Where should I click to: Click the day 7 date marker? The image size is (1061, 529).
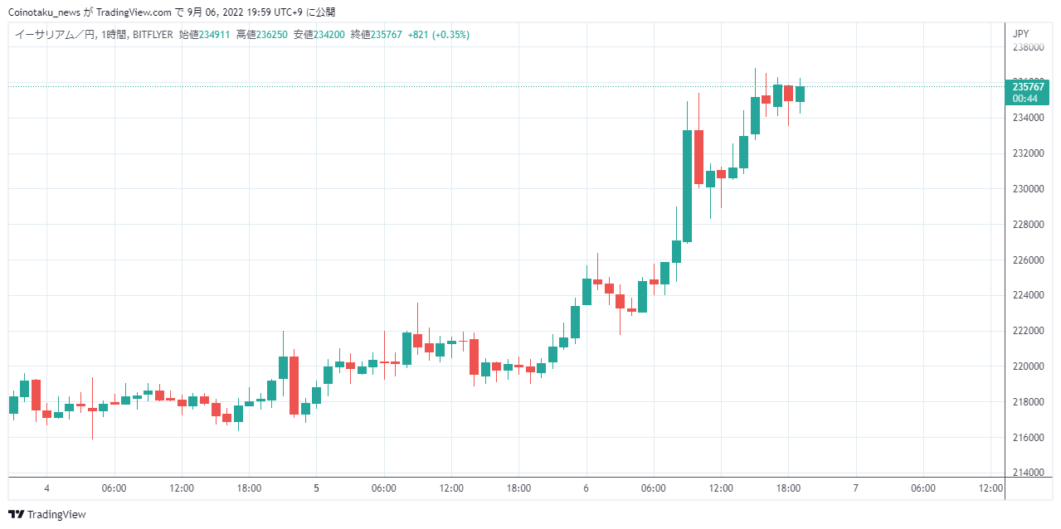pos(855,488)
